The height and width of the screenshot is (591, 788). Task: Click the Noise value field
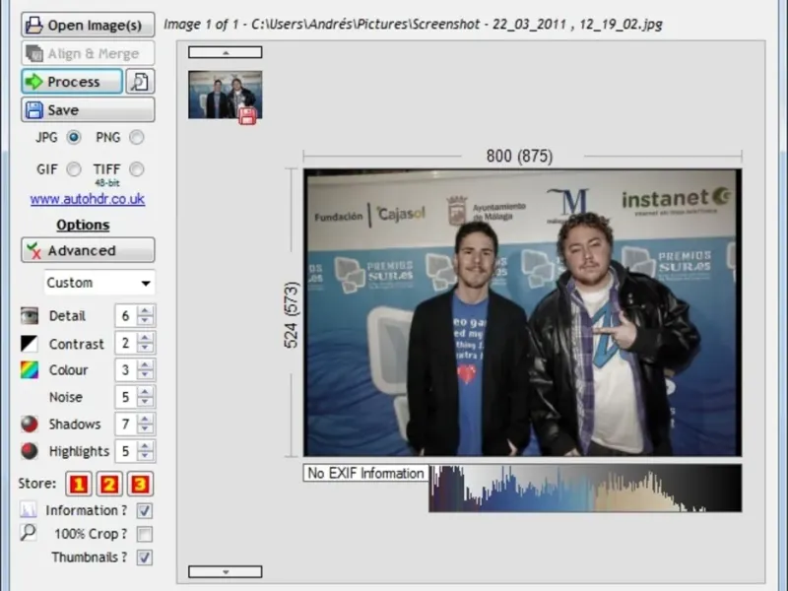click(x=126, y=397)
